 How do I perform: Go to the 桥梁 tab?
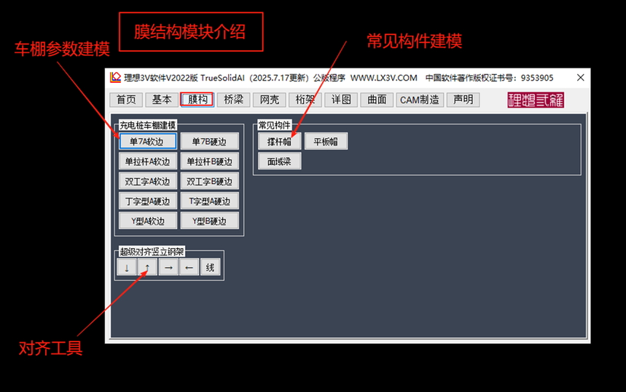[x=233, y=100]
